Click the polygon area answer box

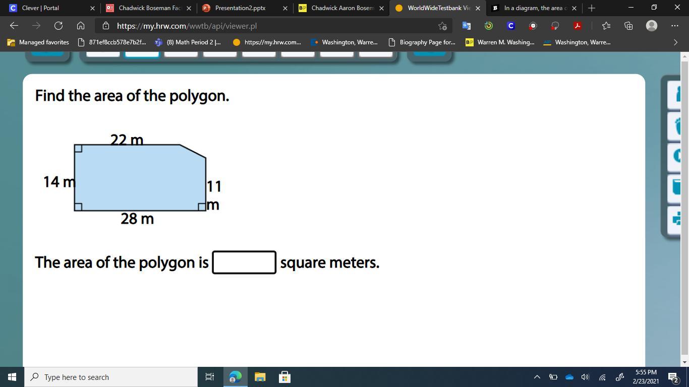[244, 263]
